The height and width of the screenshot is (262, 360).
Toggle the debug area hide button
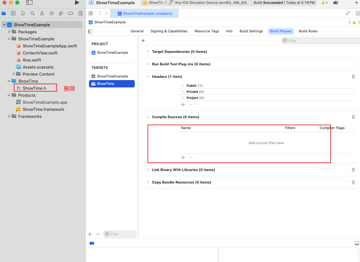[x=357, y=243]
